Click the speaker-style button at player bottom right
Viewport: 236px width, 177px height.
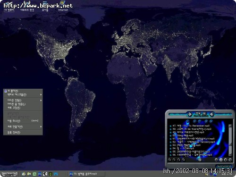tap(217, 160)
